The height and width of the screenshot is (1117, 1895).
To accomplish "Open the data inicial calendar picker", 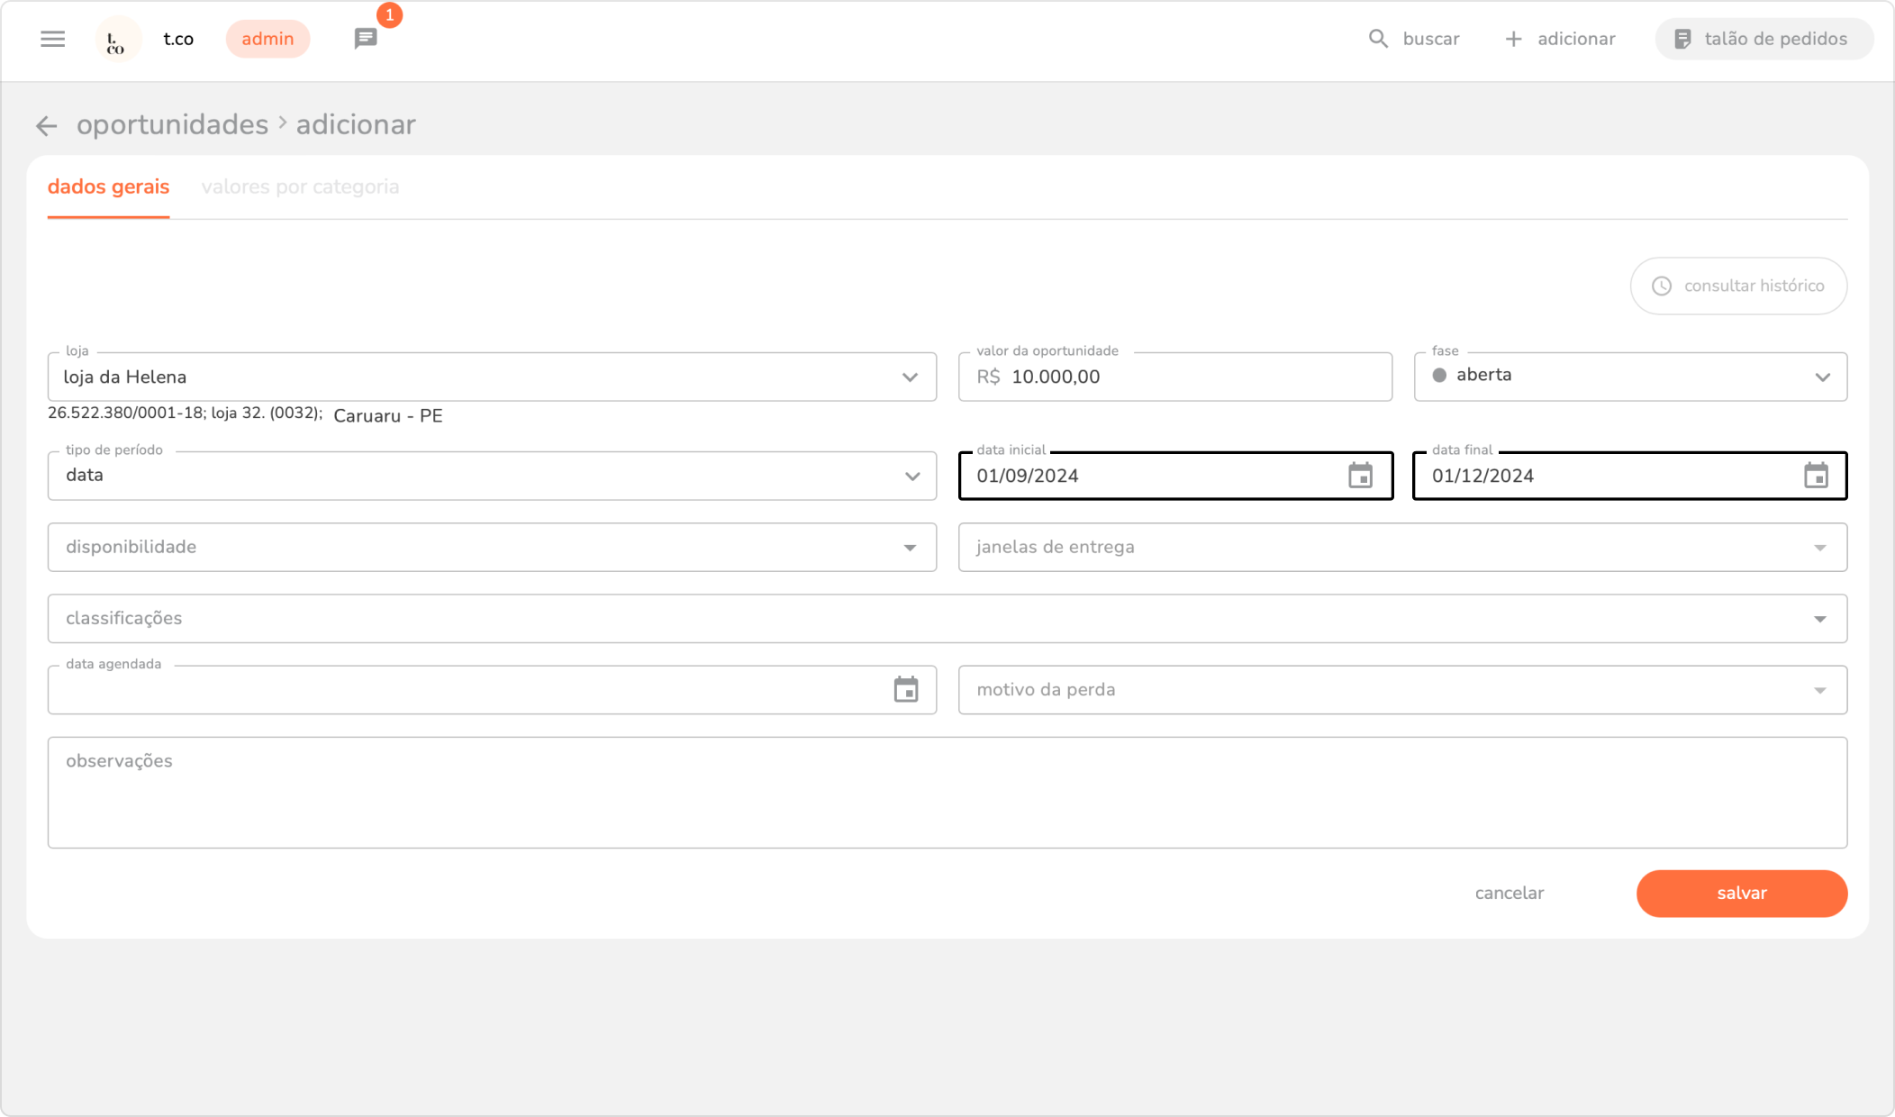I will (x=1360, y=476).
